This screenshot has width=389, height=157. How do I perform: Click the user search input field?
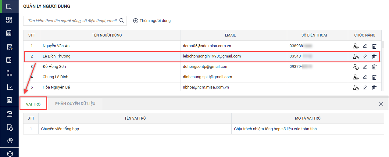click(72, 21)
